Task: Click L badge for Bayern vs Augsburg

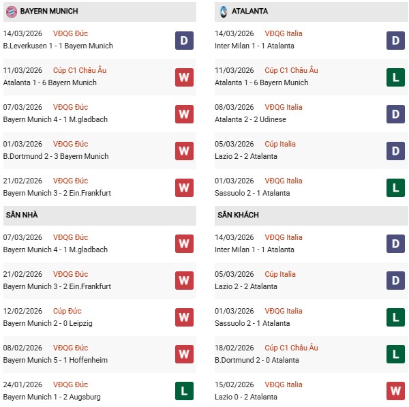Action: (x=184, y=391)
